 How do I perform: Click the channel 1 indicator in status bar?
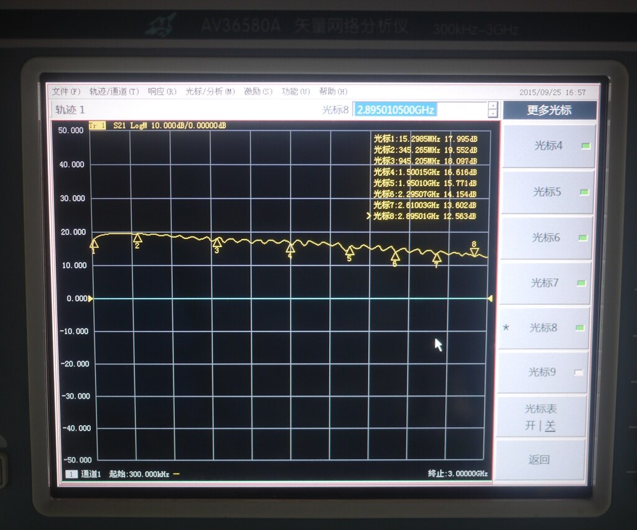pyautogui.click(x=70, y=473)
